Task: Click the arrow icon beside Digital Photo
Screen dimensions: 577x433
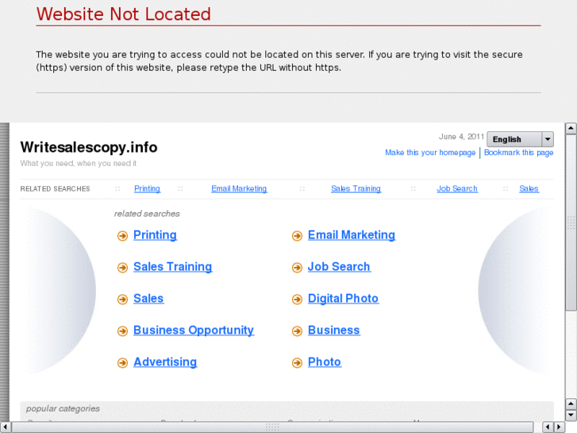Action: click(x=297, y=300)
